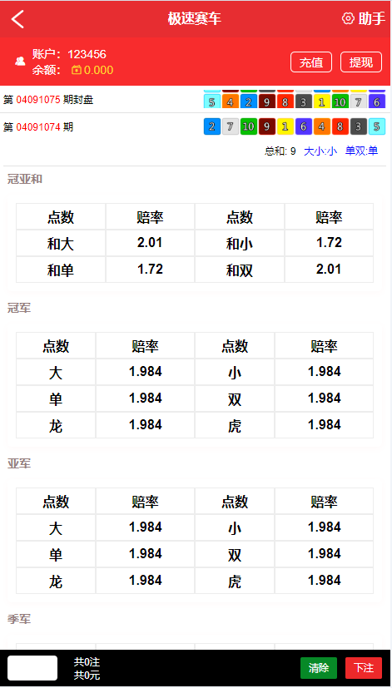Click ball 6 in period 04091075 row
The image size is (392, 688).
point(377,101)
